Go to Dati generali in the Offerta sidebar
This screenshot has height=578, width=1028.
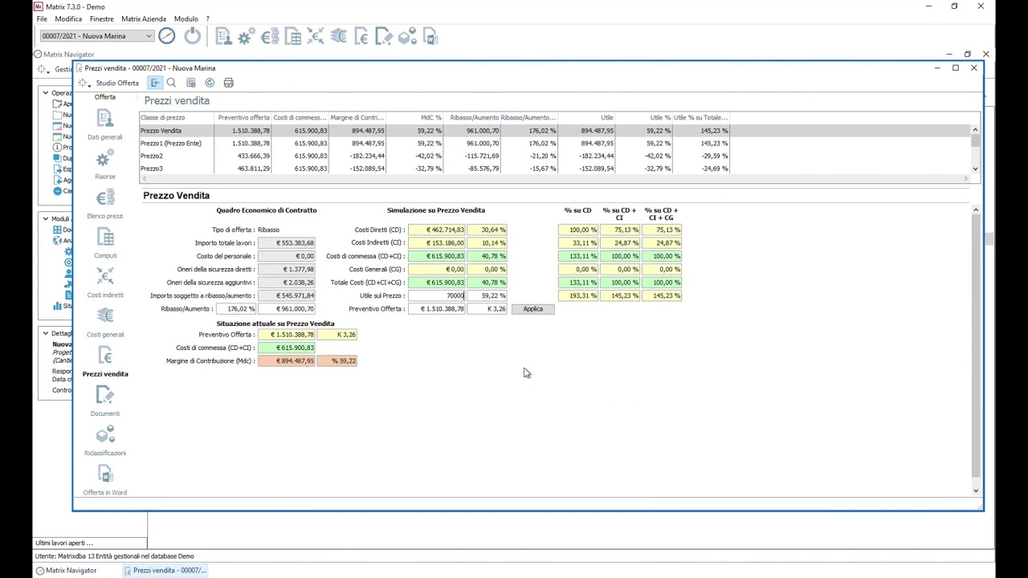point(105,124)
